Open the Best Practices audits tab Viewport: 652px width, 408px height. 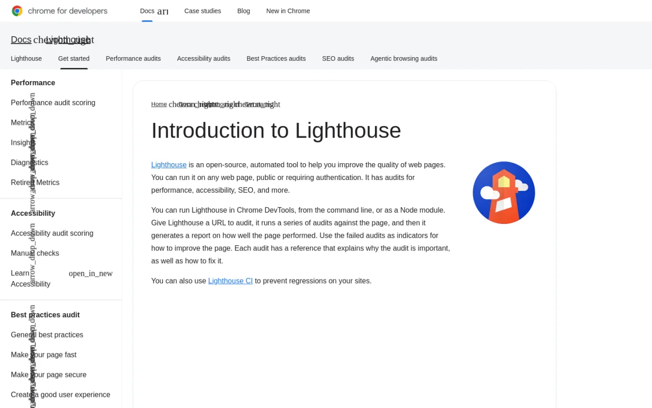tap(276, 59)
